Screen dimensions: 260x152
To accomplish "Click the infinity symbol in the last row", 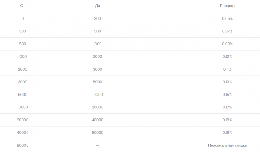I will [x=98, y=145].
